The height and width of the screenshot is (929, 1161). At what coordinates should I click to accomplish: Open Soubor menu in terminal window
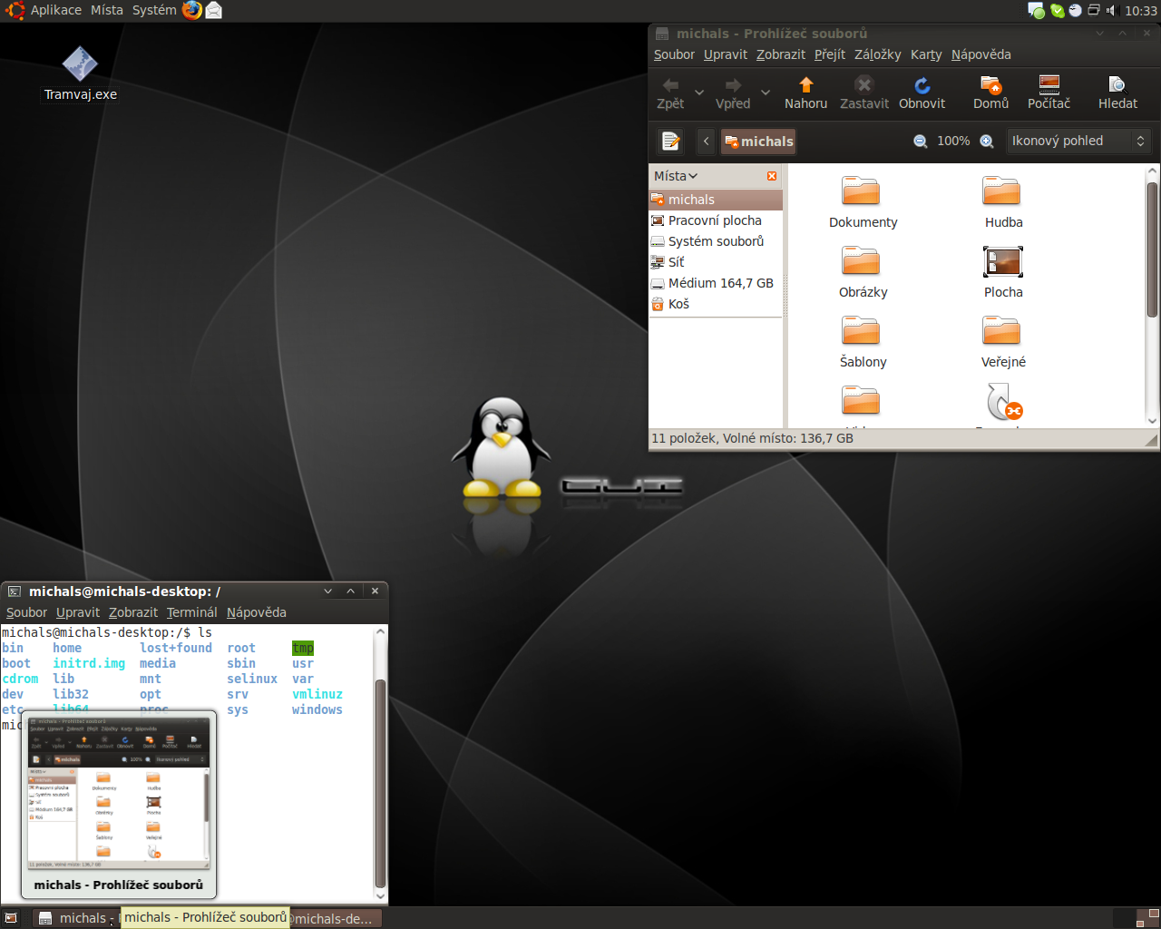26,612
